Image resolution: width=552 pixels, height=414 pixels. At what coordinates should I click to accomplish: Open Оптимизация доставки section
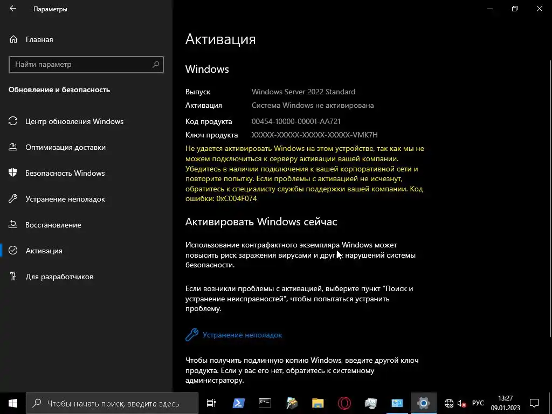(x=65, y=148)
